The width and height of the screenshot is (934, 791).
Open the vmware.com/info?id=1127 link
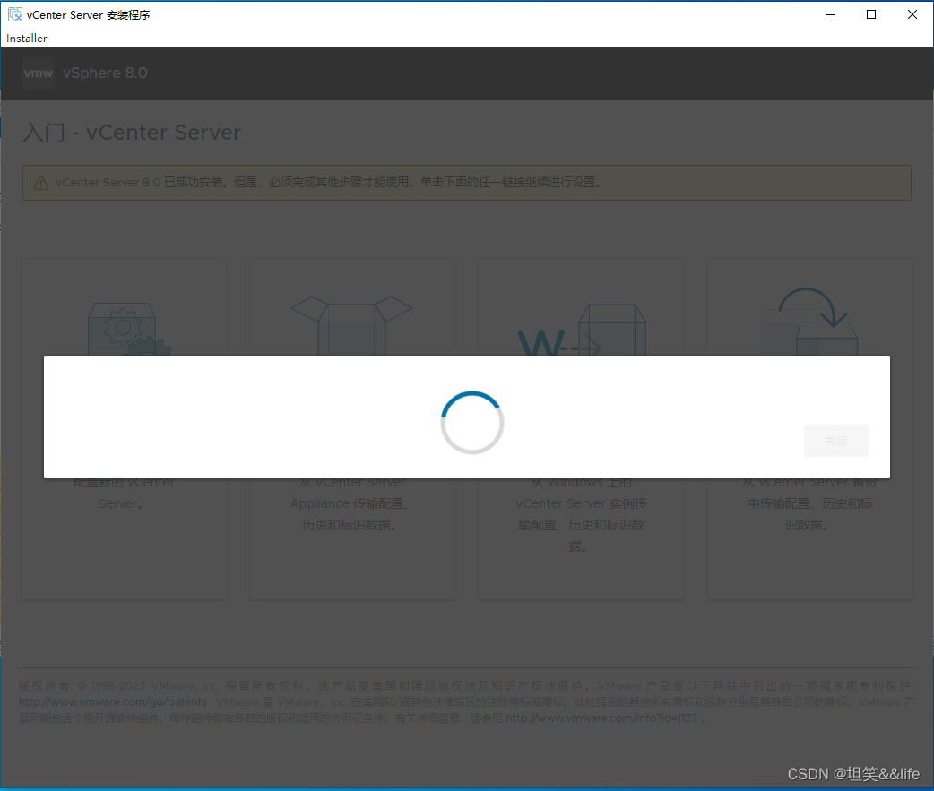click(x=601, y=718)
